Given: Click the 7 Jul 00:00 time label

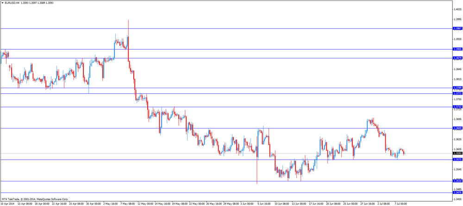Looking at the screenshot, I should point(402,204).
